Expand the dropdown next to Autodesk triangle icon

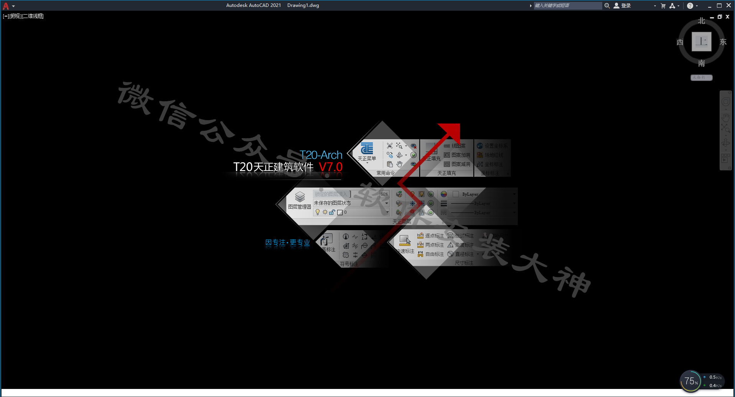pos(678,6)
